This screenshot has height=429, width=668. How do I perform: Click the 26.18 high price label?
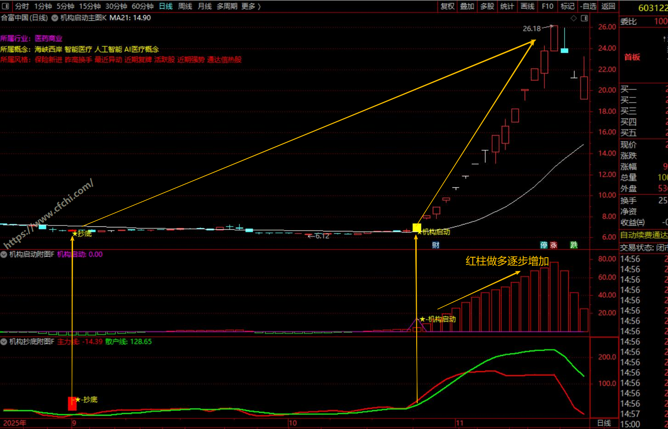(532, 28)
